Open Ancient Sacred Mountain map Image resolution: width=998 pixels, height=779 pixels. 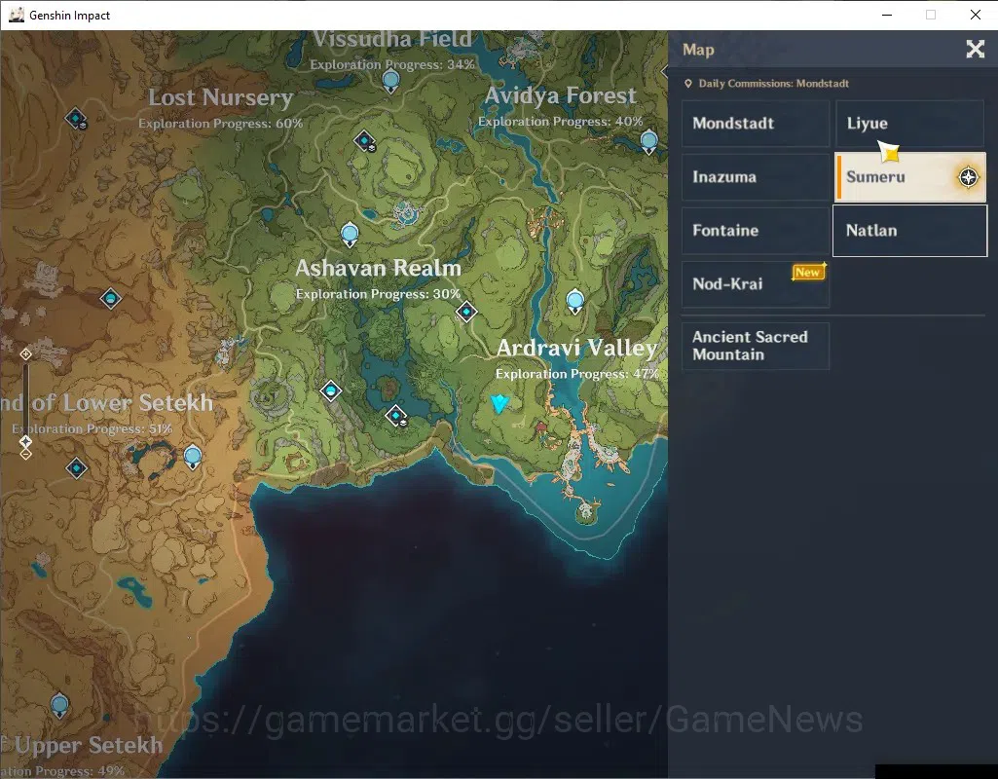[756, 347]
